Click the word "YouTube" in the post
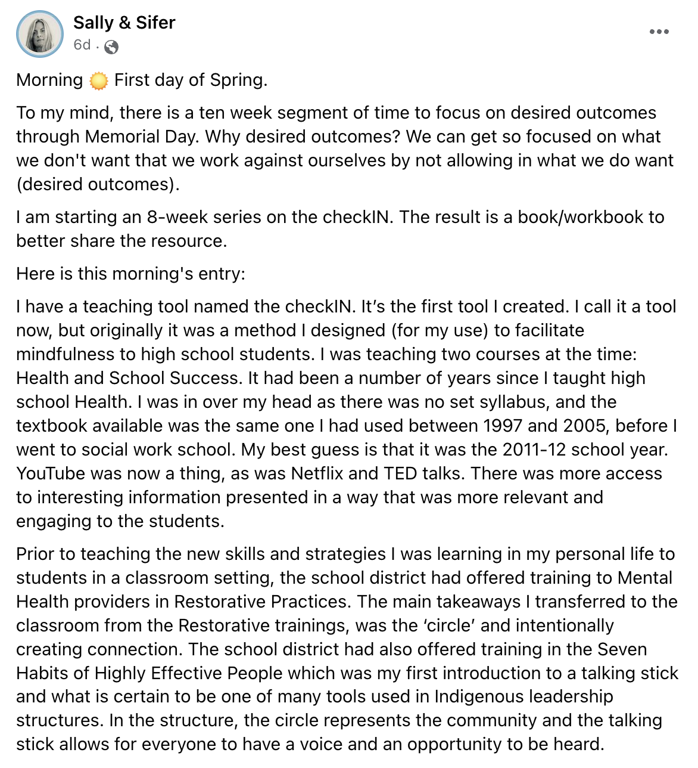The width and height of the screenshot is (698, 768). (x=51, y=473)
